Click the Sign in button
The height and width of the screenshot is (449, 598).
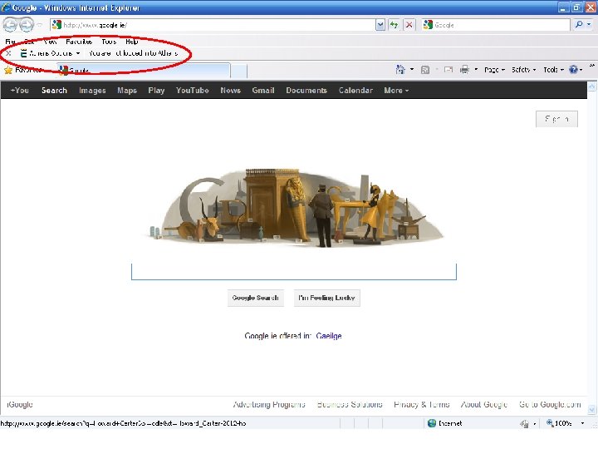(x=556, y=119)
